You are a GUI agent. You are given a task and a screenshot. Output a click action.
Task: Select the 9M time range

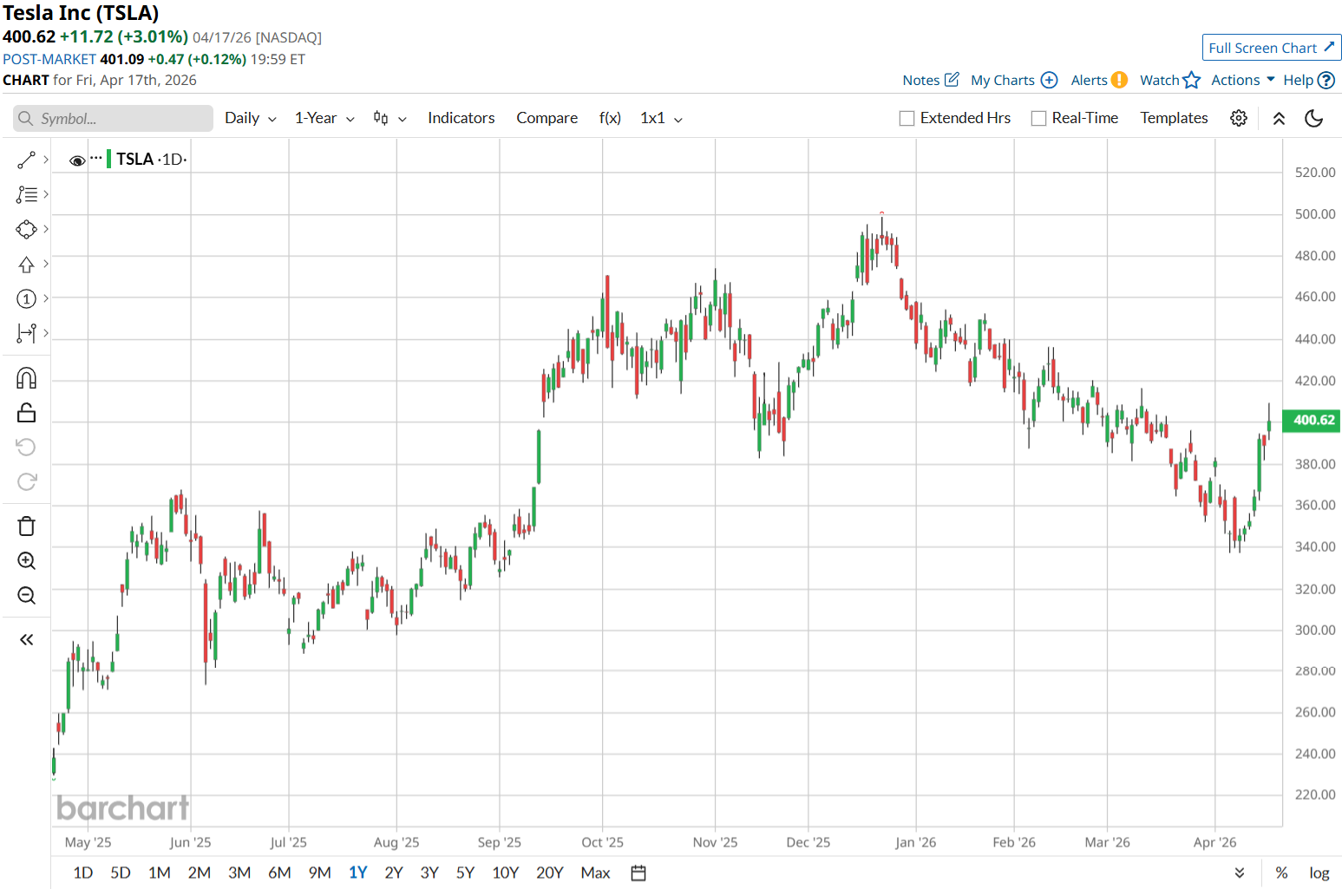(320, 873)
